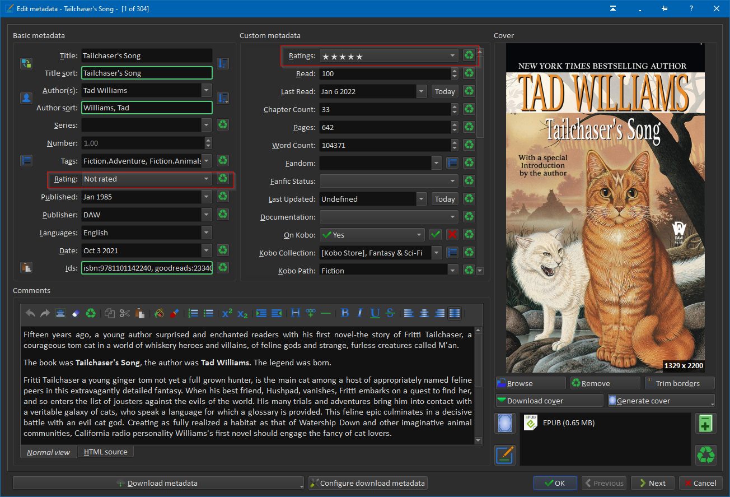Open the five-star Ratings dropdown
The image size is (730, 497).
[x=389, y=55]
